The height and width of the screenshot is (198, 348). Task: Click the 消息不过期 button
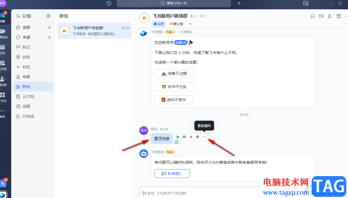pyautogui.click(x=174, y=73)
